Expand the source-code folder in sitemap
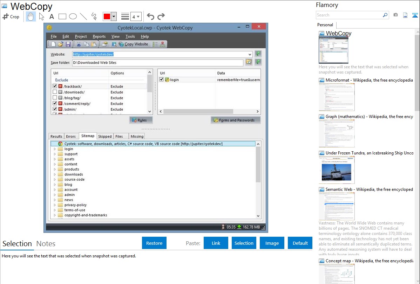 click(x=55, y=179)
